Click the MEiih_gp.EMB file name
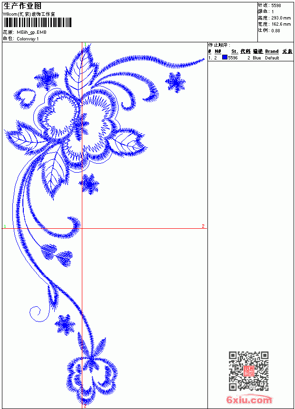The image size is (295, 409). 31,32
